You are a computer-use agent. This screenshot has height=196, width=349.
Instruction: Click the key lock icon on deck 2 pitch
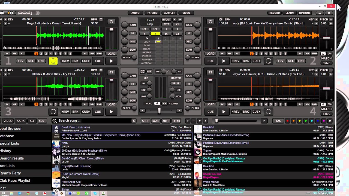(323, 54)
